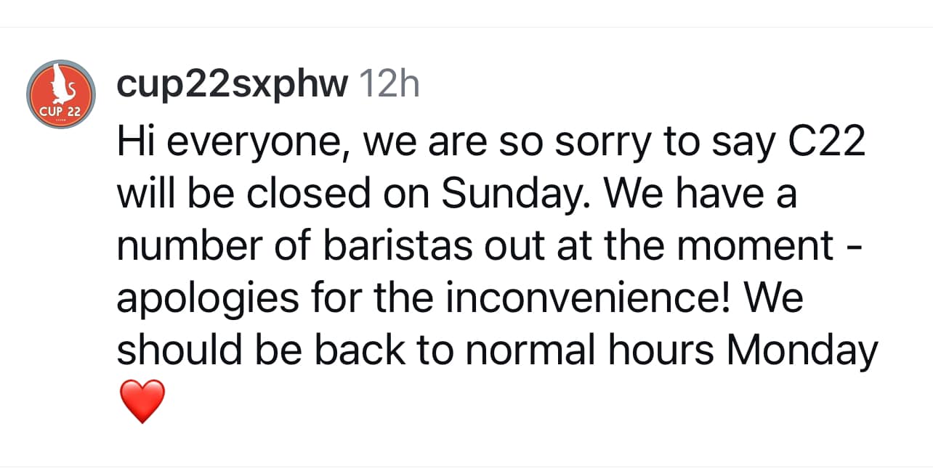Open the Cup 22 profile avatar

click(60, 94)
